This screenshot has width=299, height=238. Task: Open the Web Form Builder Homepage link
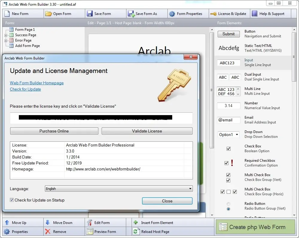pos(36,83)
